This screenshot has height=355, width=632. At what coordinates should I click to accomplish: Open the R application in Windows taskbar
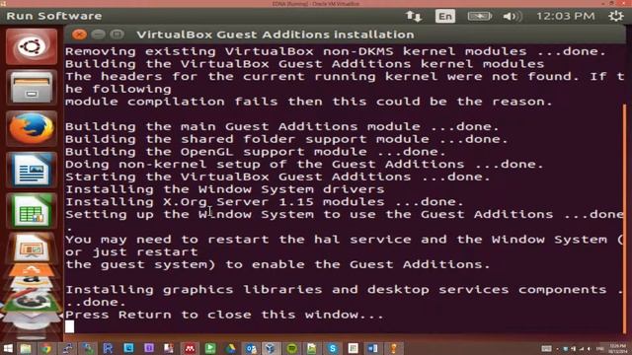108,348
